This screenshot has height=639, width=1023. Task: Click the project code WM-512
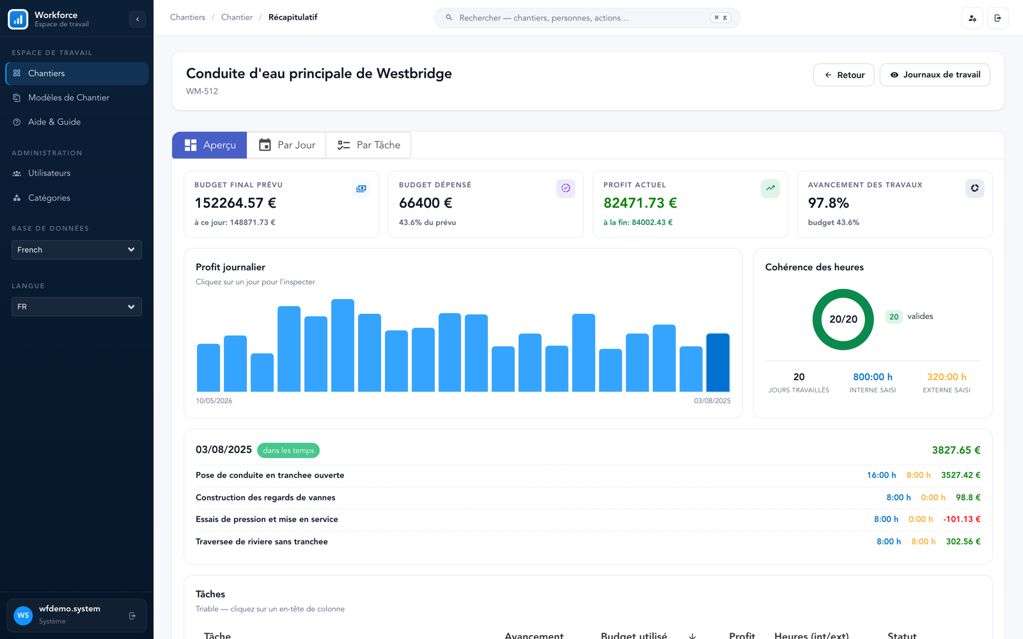coord(202,91)
